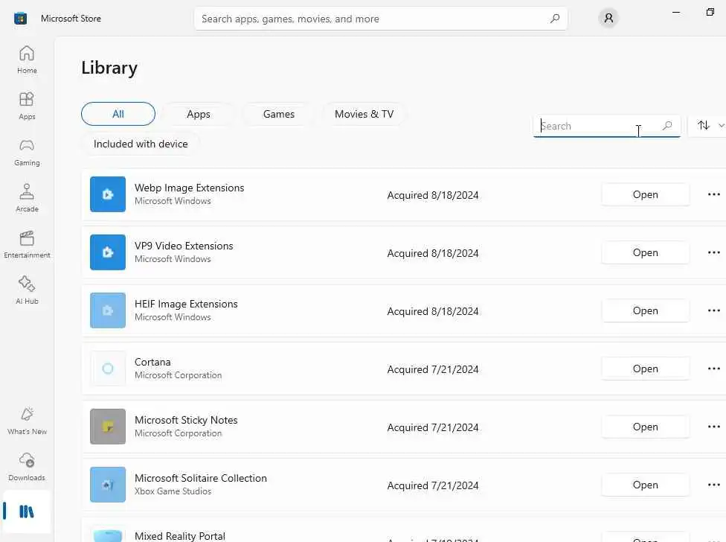Open Microsoft Solitaire Collection

tap(646, 485)
